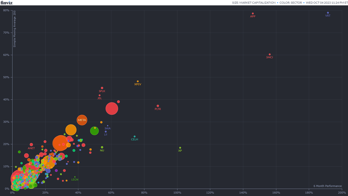Click the NU bubble

pos(102,147)
